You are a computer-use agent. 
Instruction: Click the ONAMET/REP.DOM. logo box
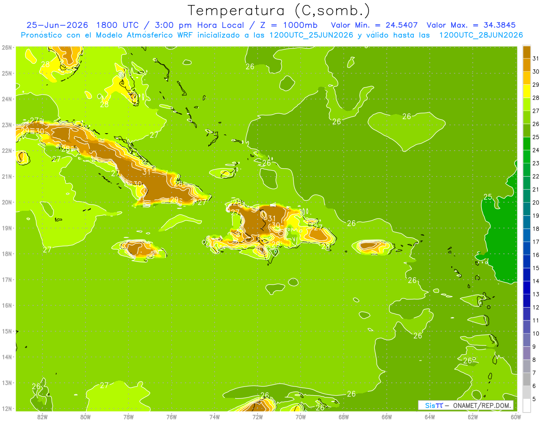(x=466, y=405)
